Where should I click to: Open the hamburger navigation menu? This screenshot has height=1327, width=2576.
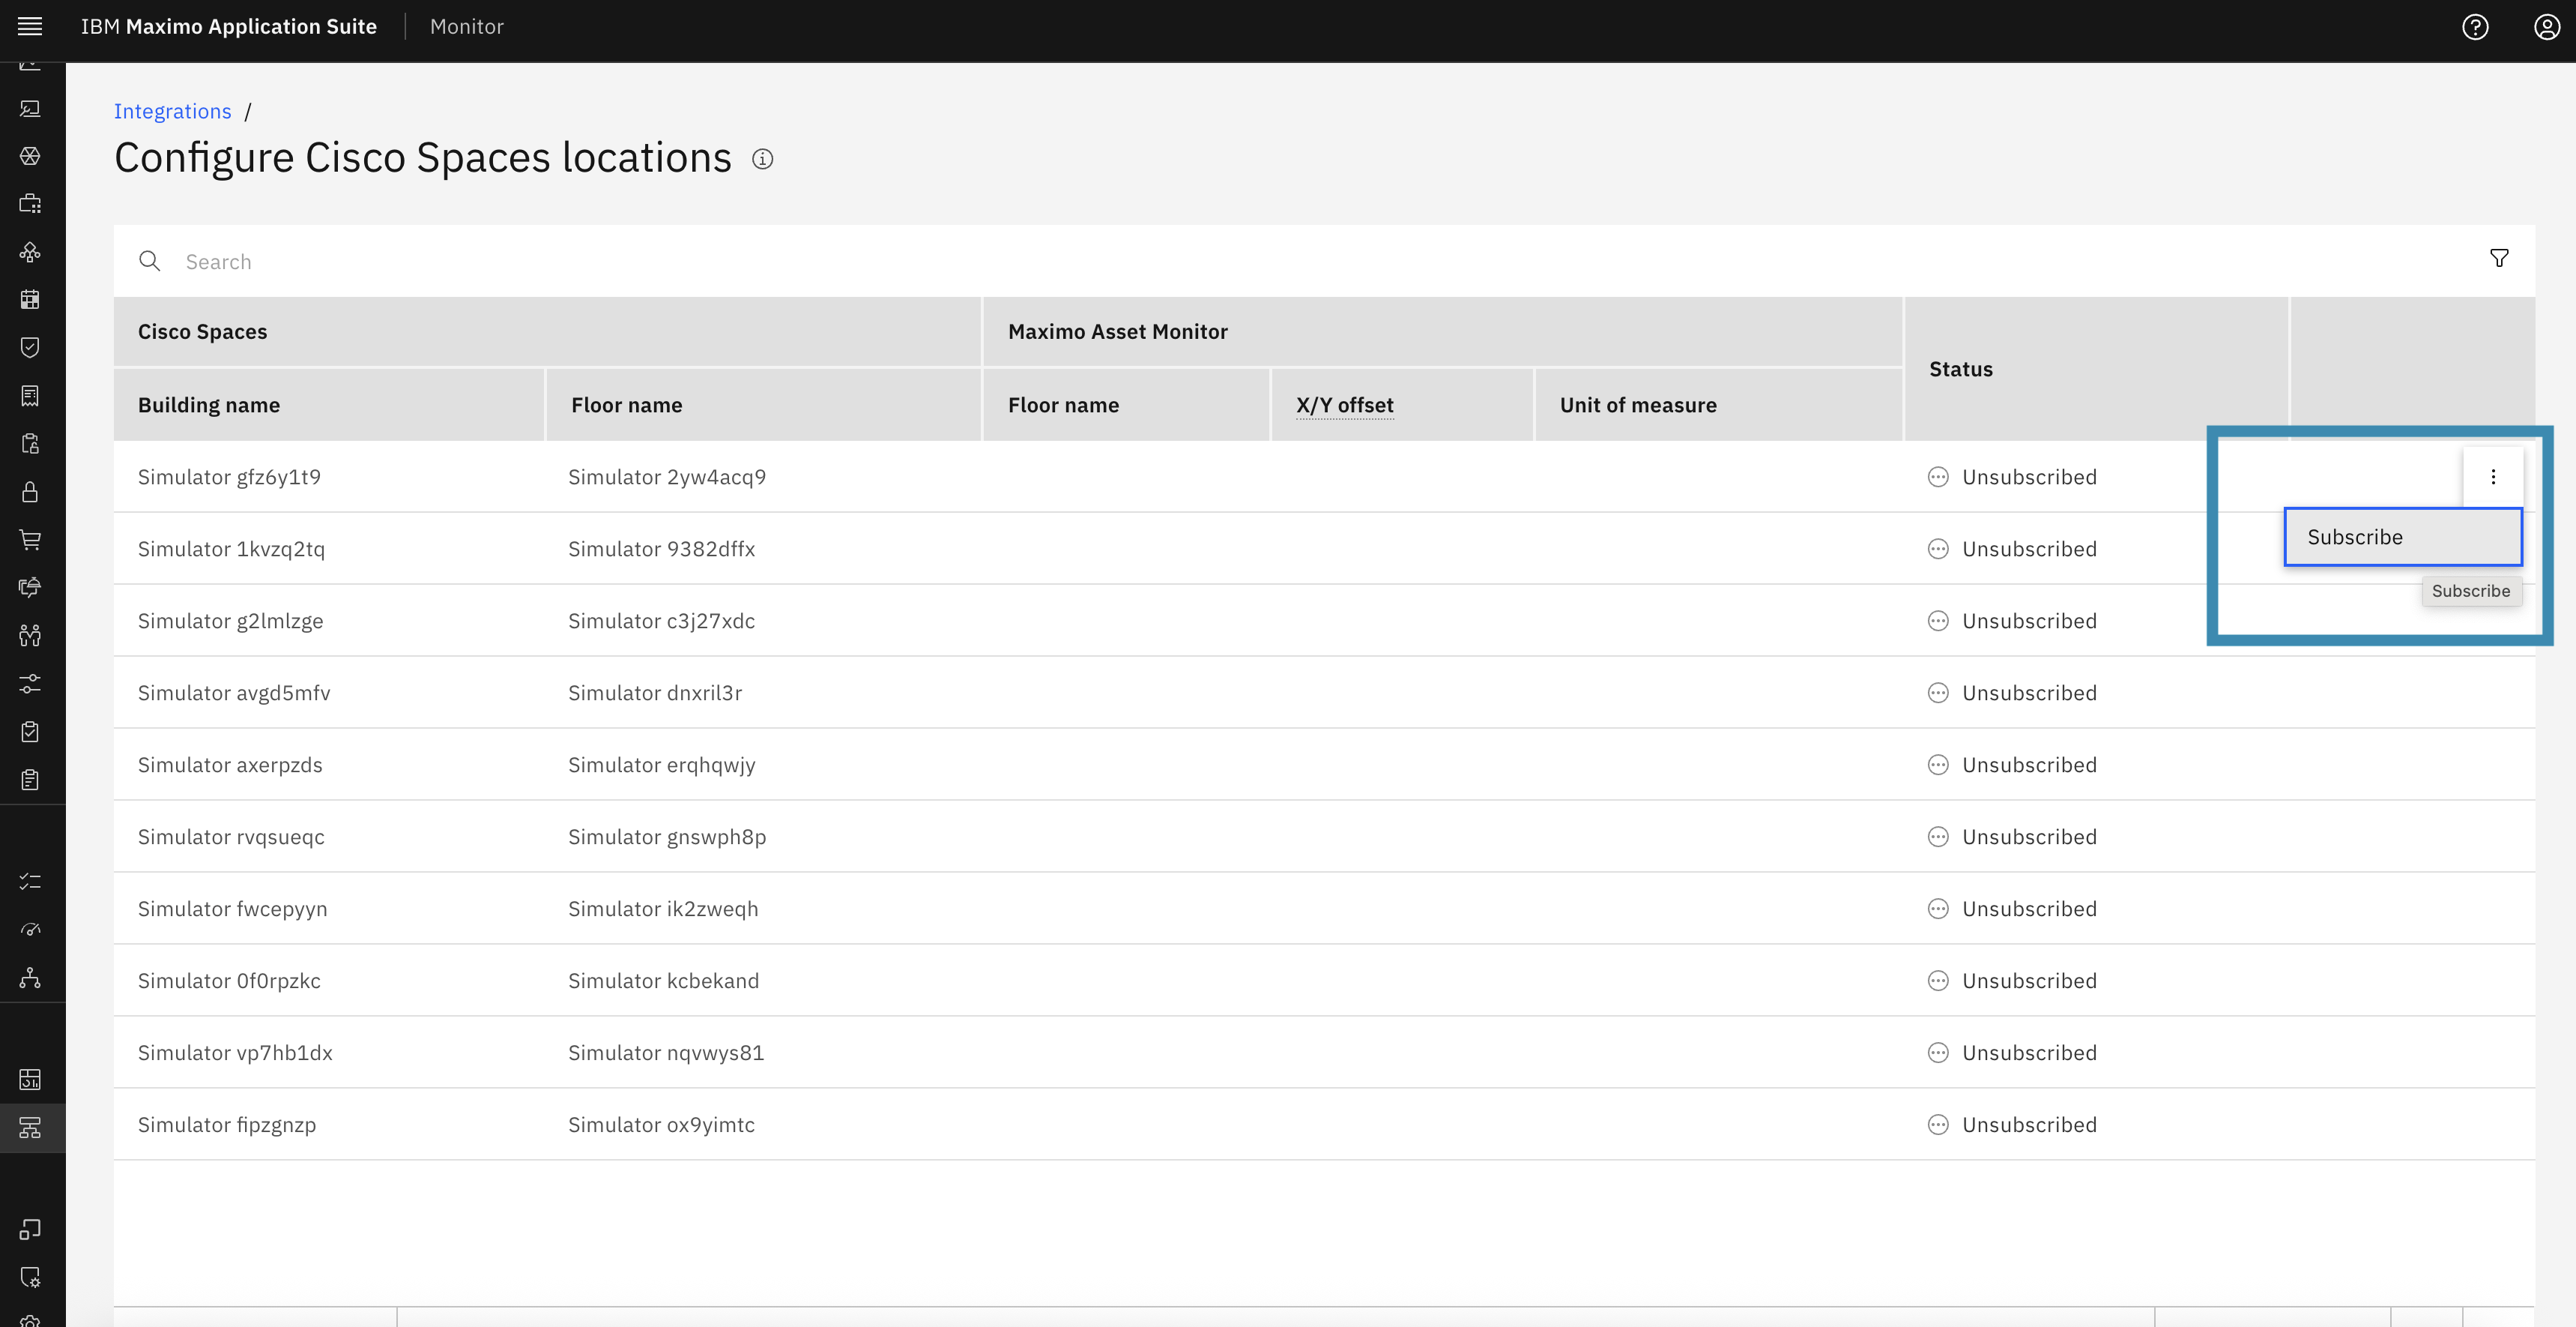[x=30, y=26]
